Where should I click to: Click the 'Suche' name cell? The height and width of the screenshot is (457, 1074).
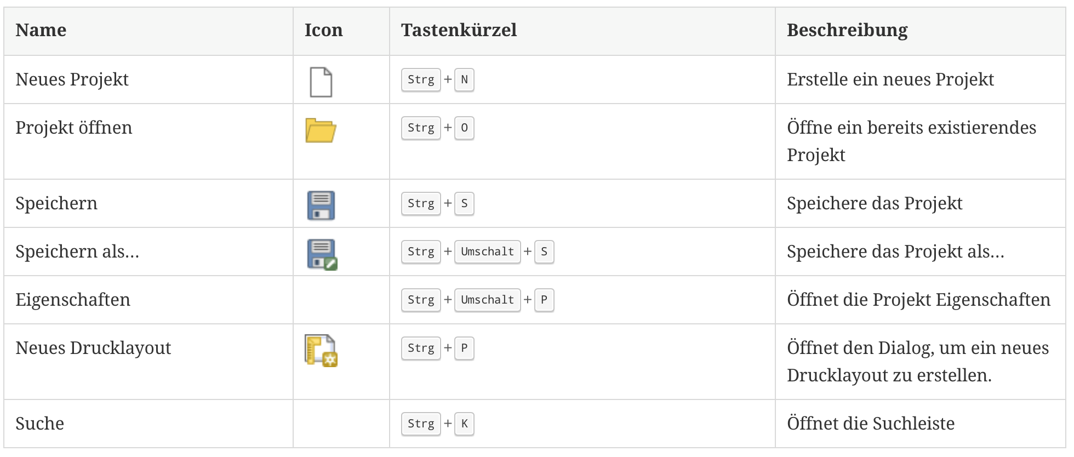(40, 424)
